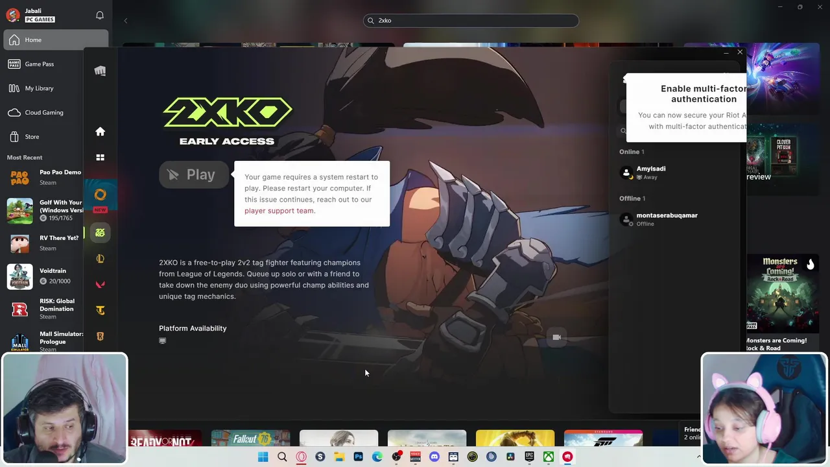The image size is (830, 467).
Task: Open DaVinci Resolve from the taskbar
Action: (510, 457)
